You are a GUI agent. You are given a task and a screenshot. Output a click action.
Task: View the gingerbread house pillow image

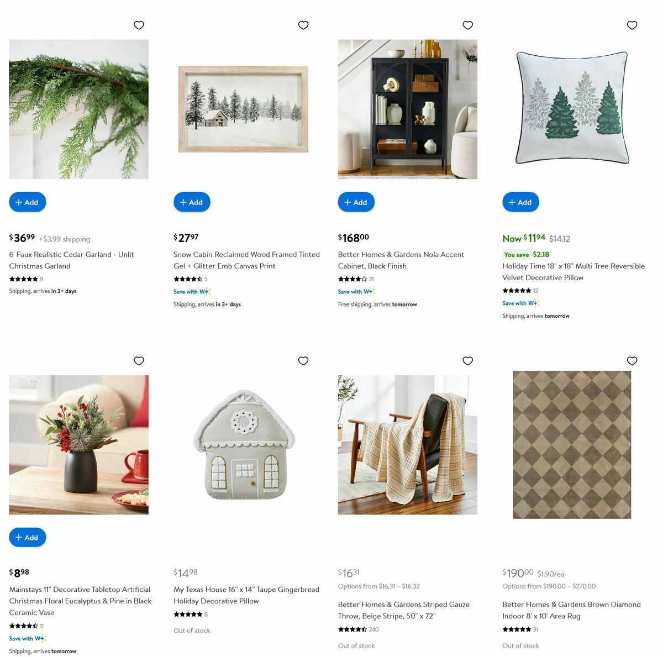point(243,445)
